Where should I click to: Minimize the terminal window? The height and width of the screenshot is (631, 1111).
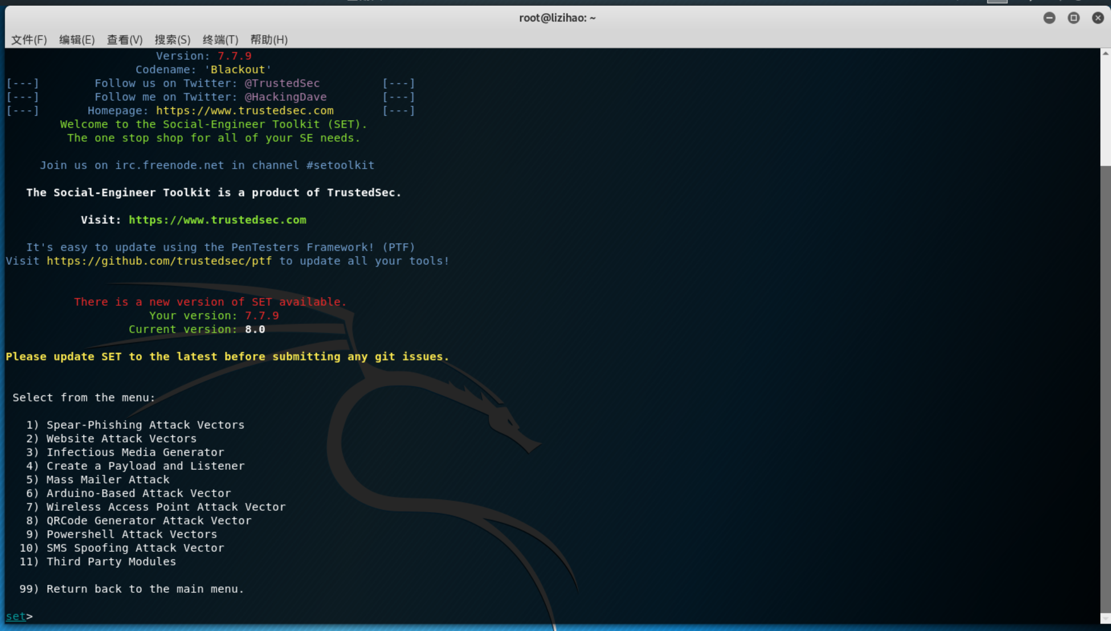coord(1049,18)
